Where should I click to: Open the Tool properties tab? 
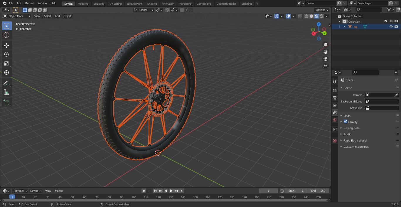pos(335,81)
